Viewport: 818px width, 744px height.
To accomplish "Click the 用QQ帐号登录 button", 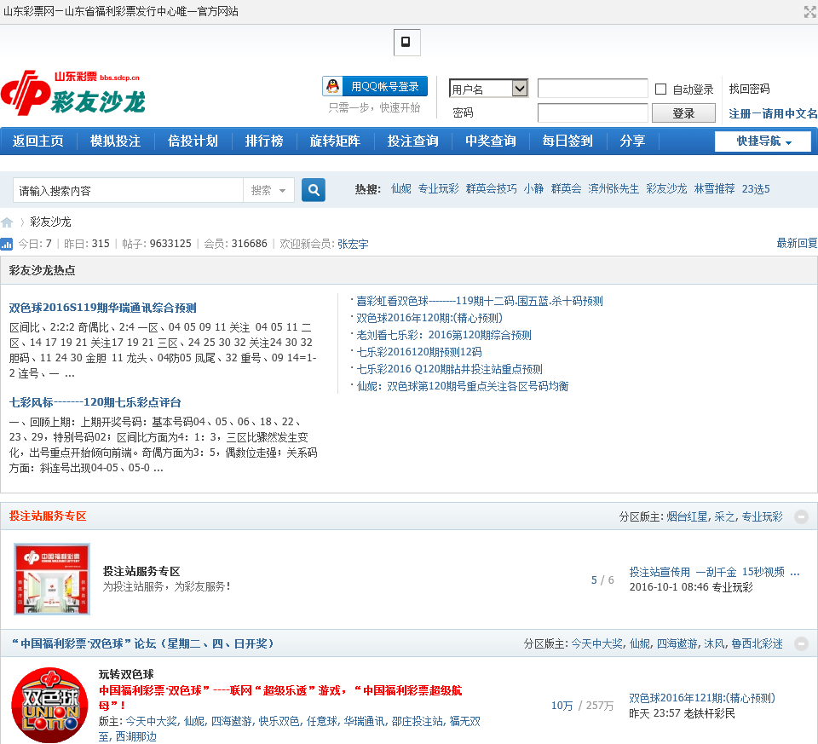I will (375, 86).
